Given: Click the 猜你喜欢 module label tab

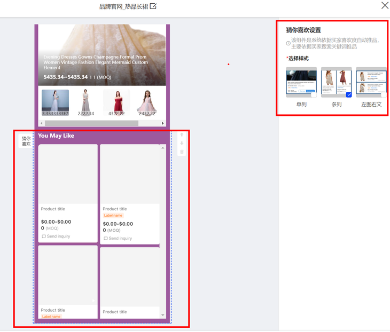Looking at the screenshot, I should [x=26, y=141].
